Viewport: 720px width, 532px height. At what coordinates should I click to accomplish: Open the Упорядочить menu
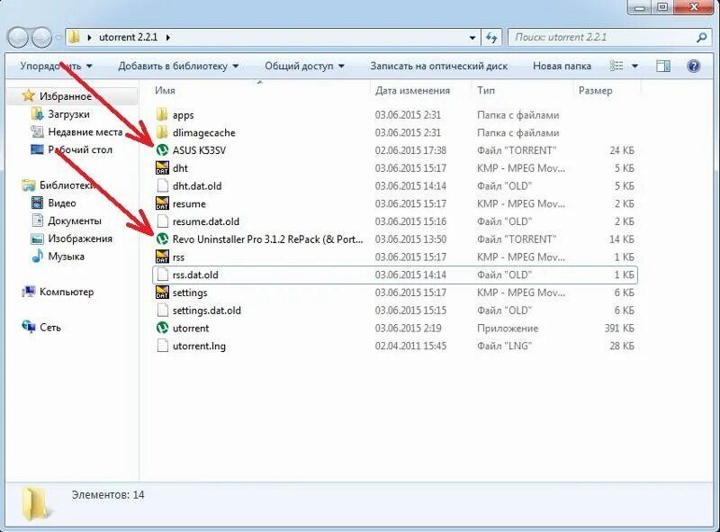56,66
